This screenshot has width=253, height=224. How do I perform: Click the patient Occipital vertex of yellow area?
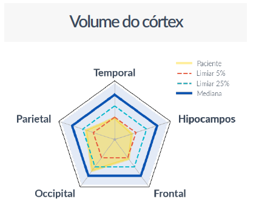[x=92, y=171]
